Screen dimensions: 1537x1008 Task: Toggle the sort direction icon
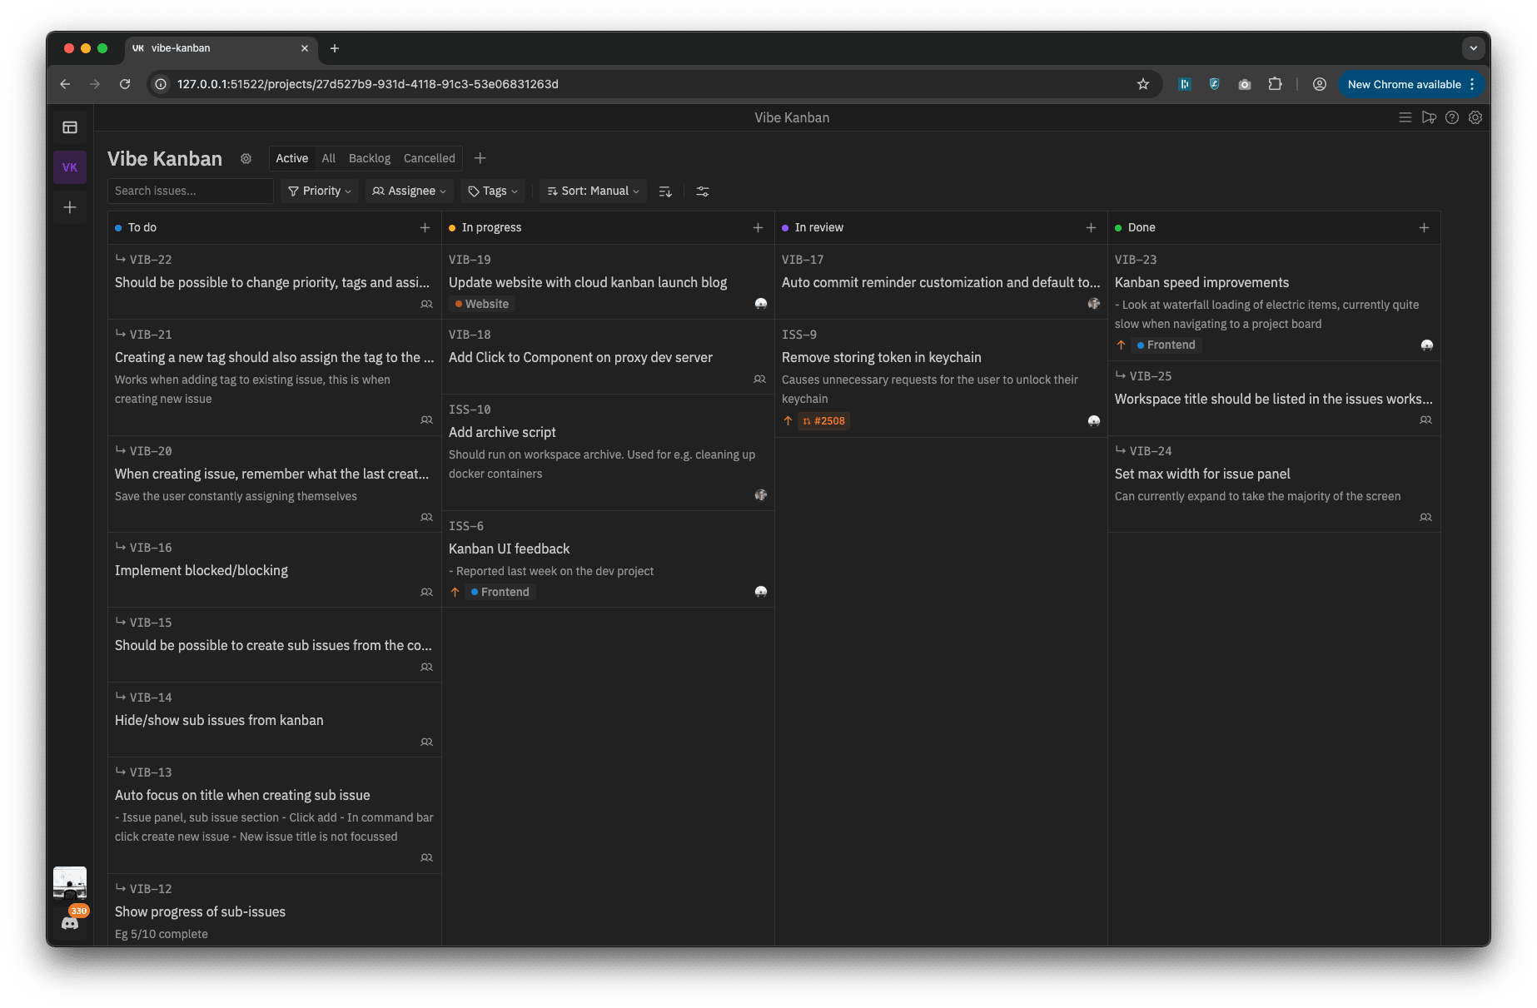[x=665, y=191]
